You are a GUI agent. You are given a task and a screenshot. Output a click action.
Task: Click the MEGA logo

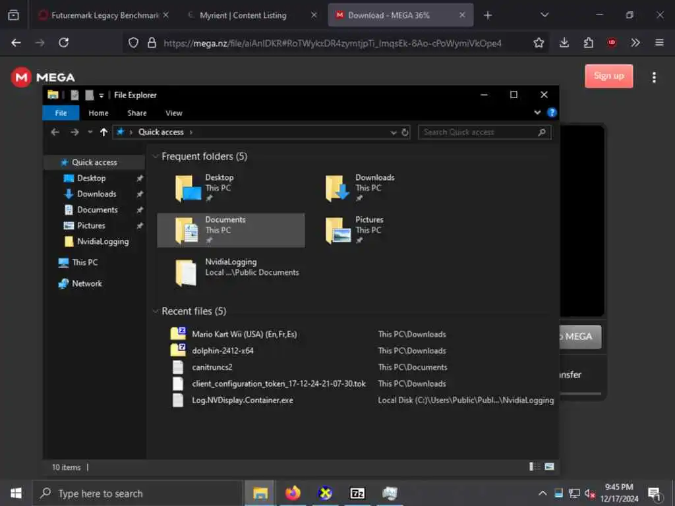pos(43,78)
